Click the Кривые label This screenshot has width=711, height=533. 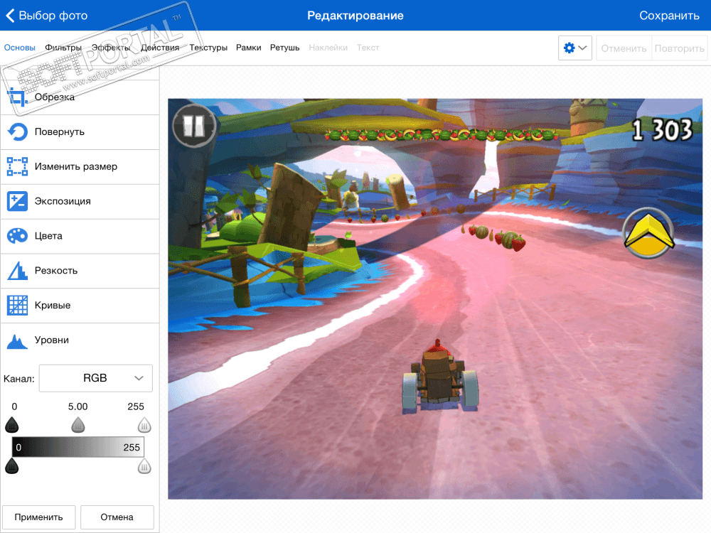tap(53, 305)
